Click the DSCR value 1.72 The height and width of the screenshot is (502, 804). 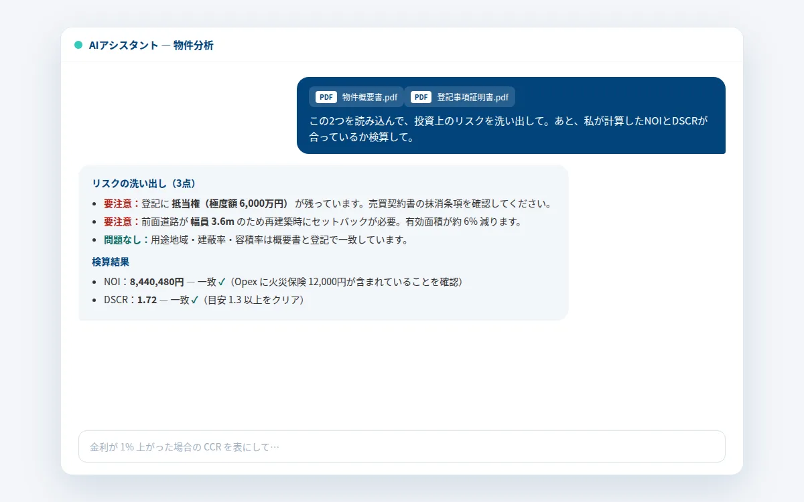pyautogui.click(x=147, y=300)
